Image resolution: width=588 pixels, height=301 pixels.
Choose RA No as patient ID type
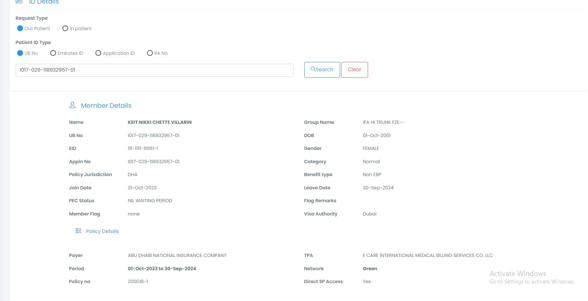(150, 53)
